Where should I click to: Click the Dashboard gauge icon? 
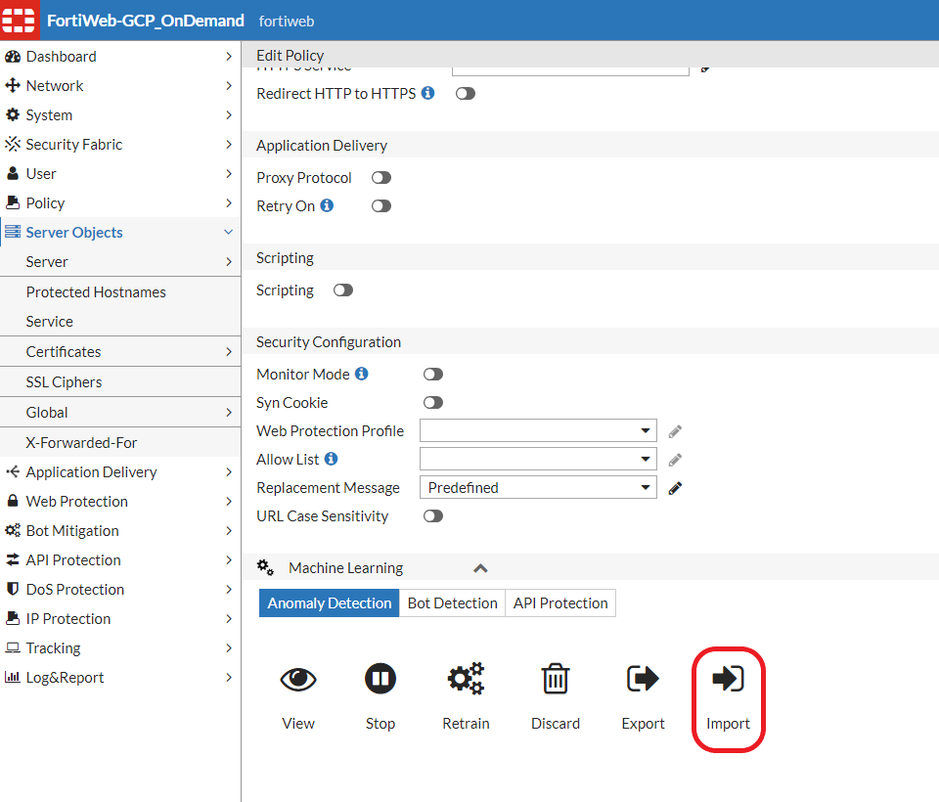pyautogui.click(x=13, y=57)
